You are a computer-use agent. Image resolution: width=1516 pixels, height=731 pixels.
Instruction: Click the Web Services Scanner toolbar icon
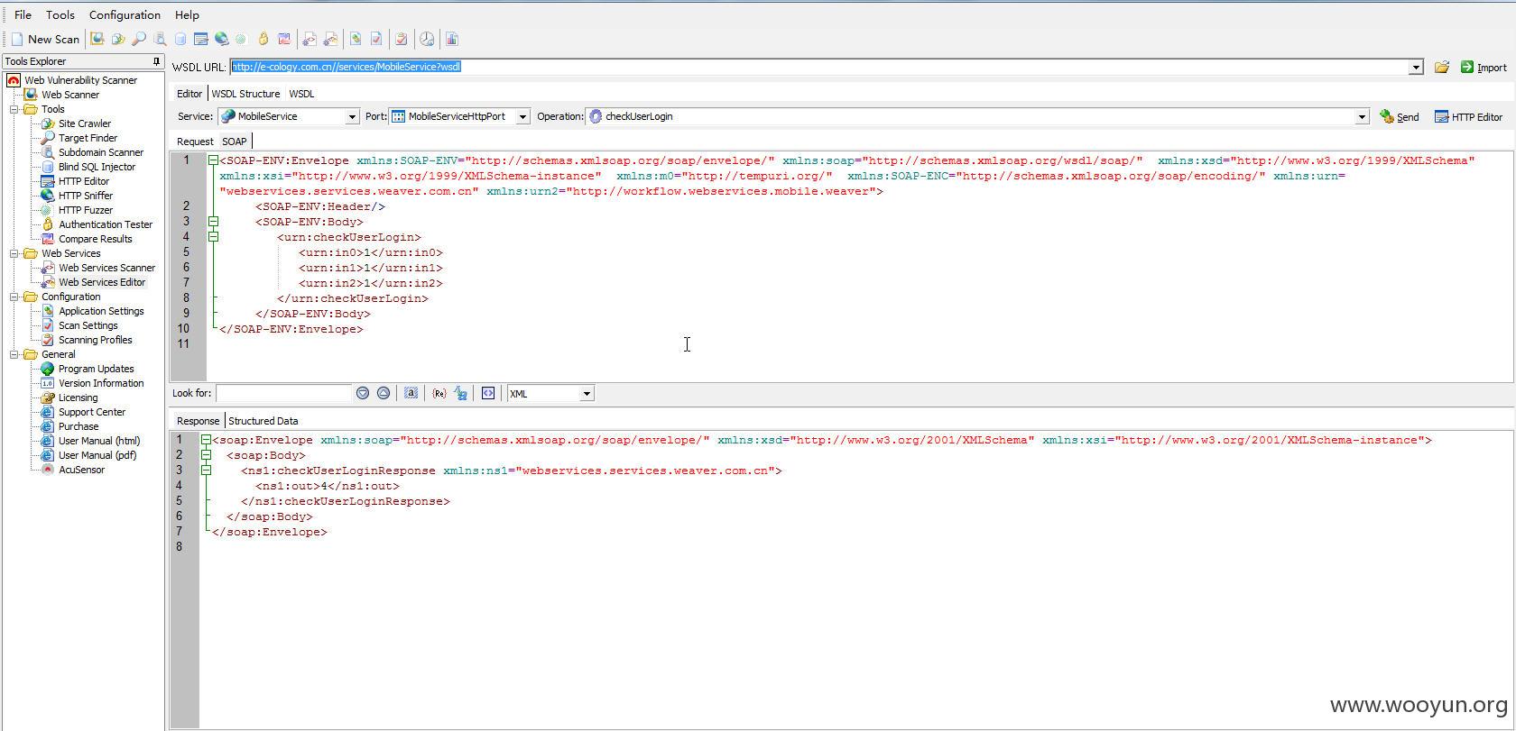(310, 39)
